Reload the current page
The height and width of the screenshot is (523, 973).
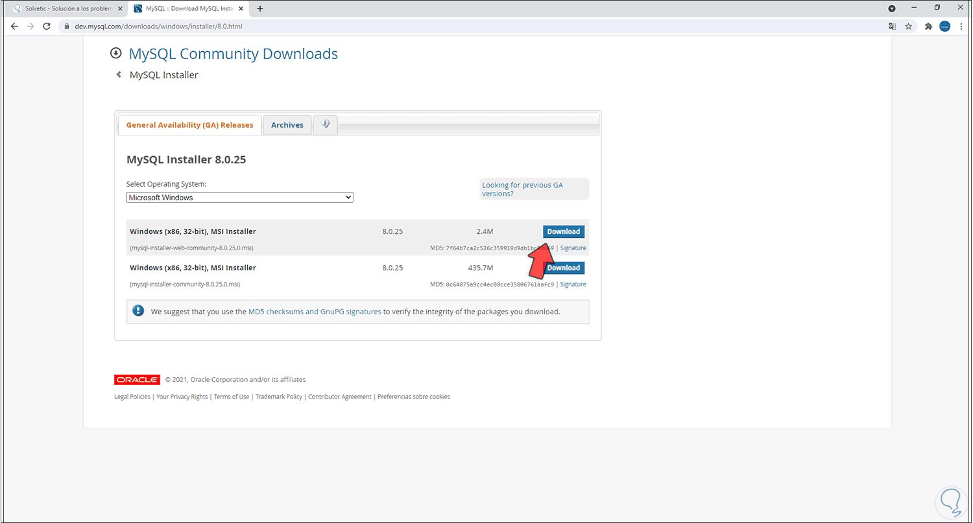[47, 27]
